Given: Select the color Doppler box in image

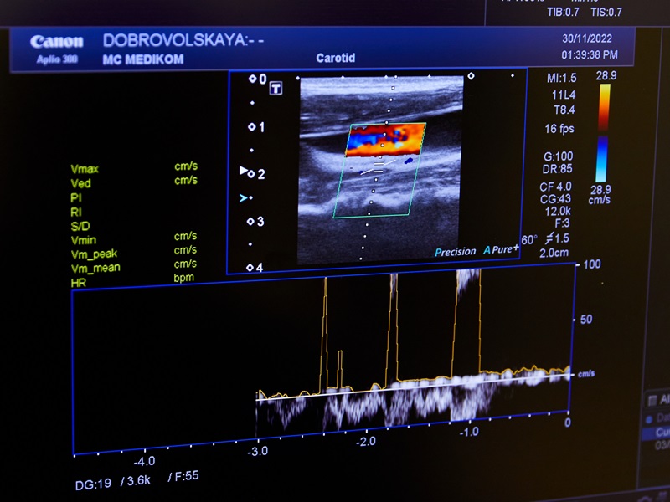Looking at the screenshot, I should coord(385,141).
